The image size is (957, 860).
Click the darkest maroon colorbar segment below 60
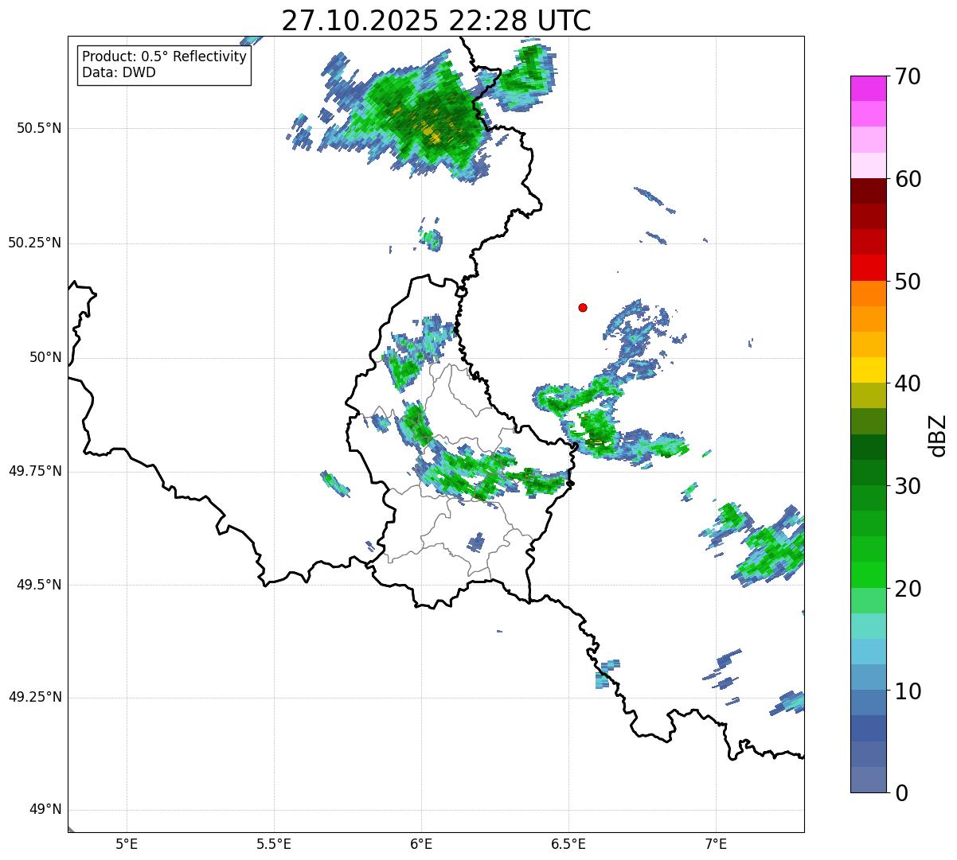click(869, 191)
